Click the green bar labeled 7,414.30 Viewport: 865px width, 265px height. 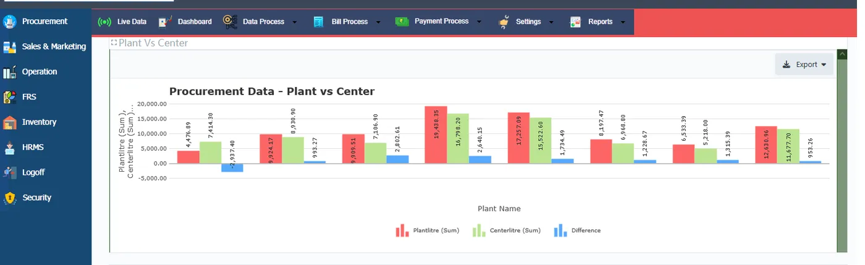(210, 153)
